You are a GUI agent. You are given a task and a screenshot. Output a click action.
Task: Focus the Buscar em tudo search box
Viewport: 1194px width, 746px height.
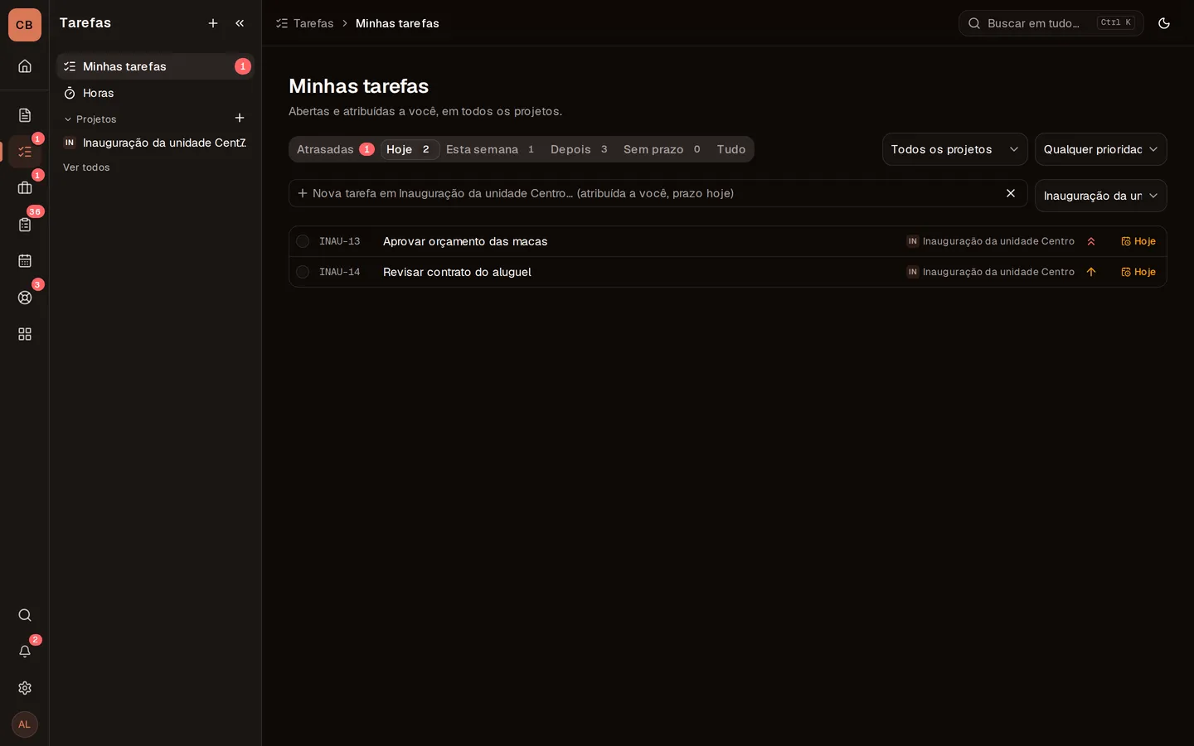click(x=1051, y=23)
